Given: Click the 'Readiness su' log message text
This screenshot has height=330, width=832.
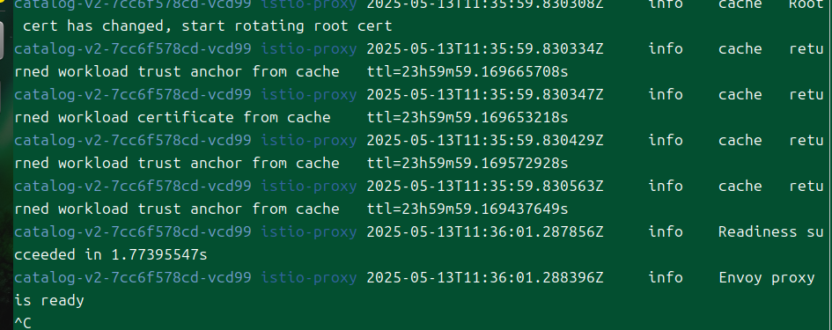Looking at the screenshot, I should click(x=770, y=231).
